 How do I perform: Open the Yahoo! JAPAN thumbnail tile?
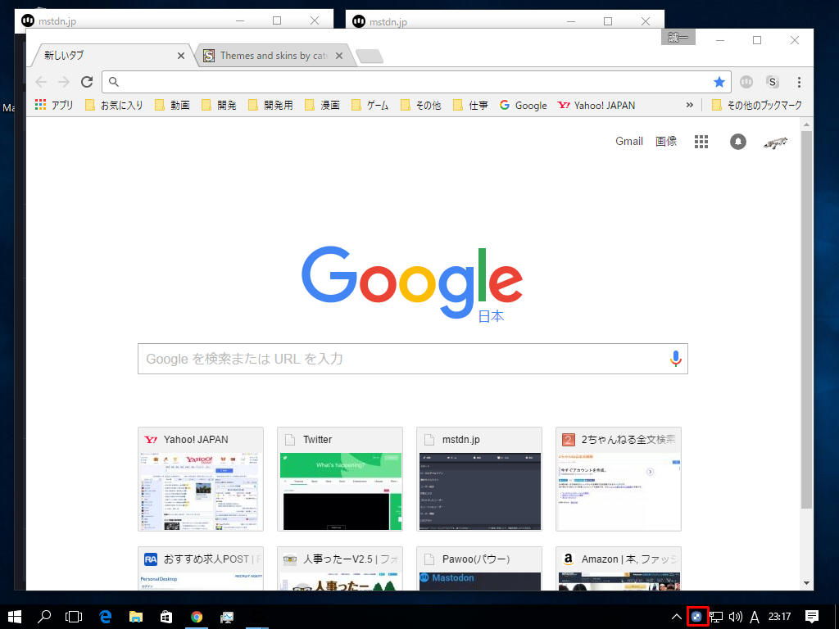click(x=201, y=478)
